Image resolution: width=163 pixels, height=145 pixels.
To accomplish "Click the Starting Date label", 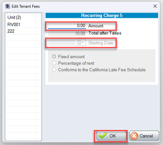I will click(101, 43).
